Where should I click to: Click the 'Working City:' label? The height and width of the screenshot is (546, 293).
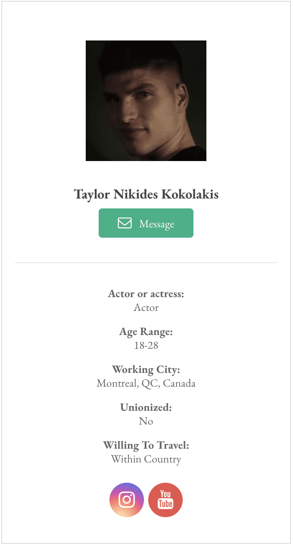click(146, 369)
